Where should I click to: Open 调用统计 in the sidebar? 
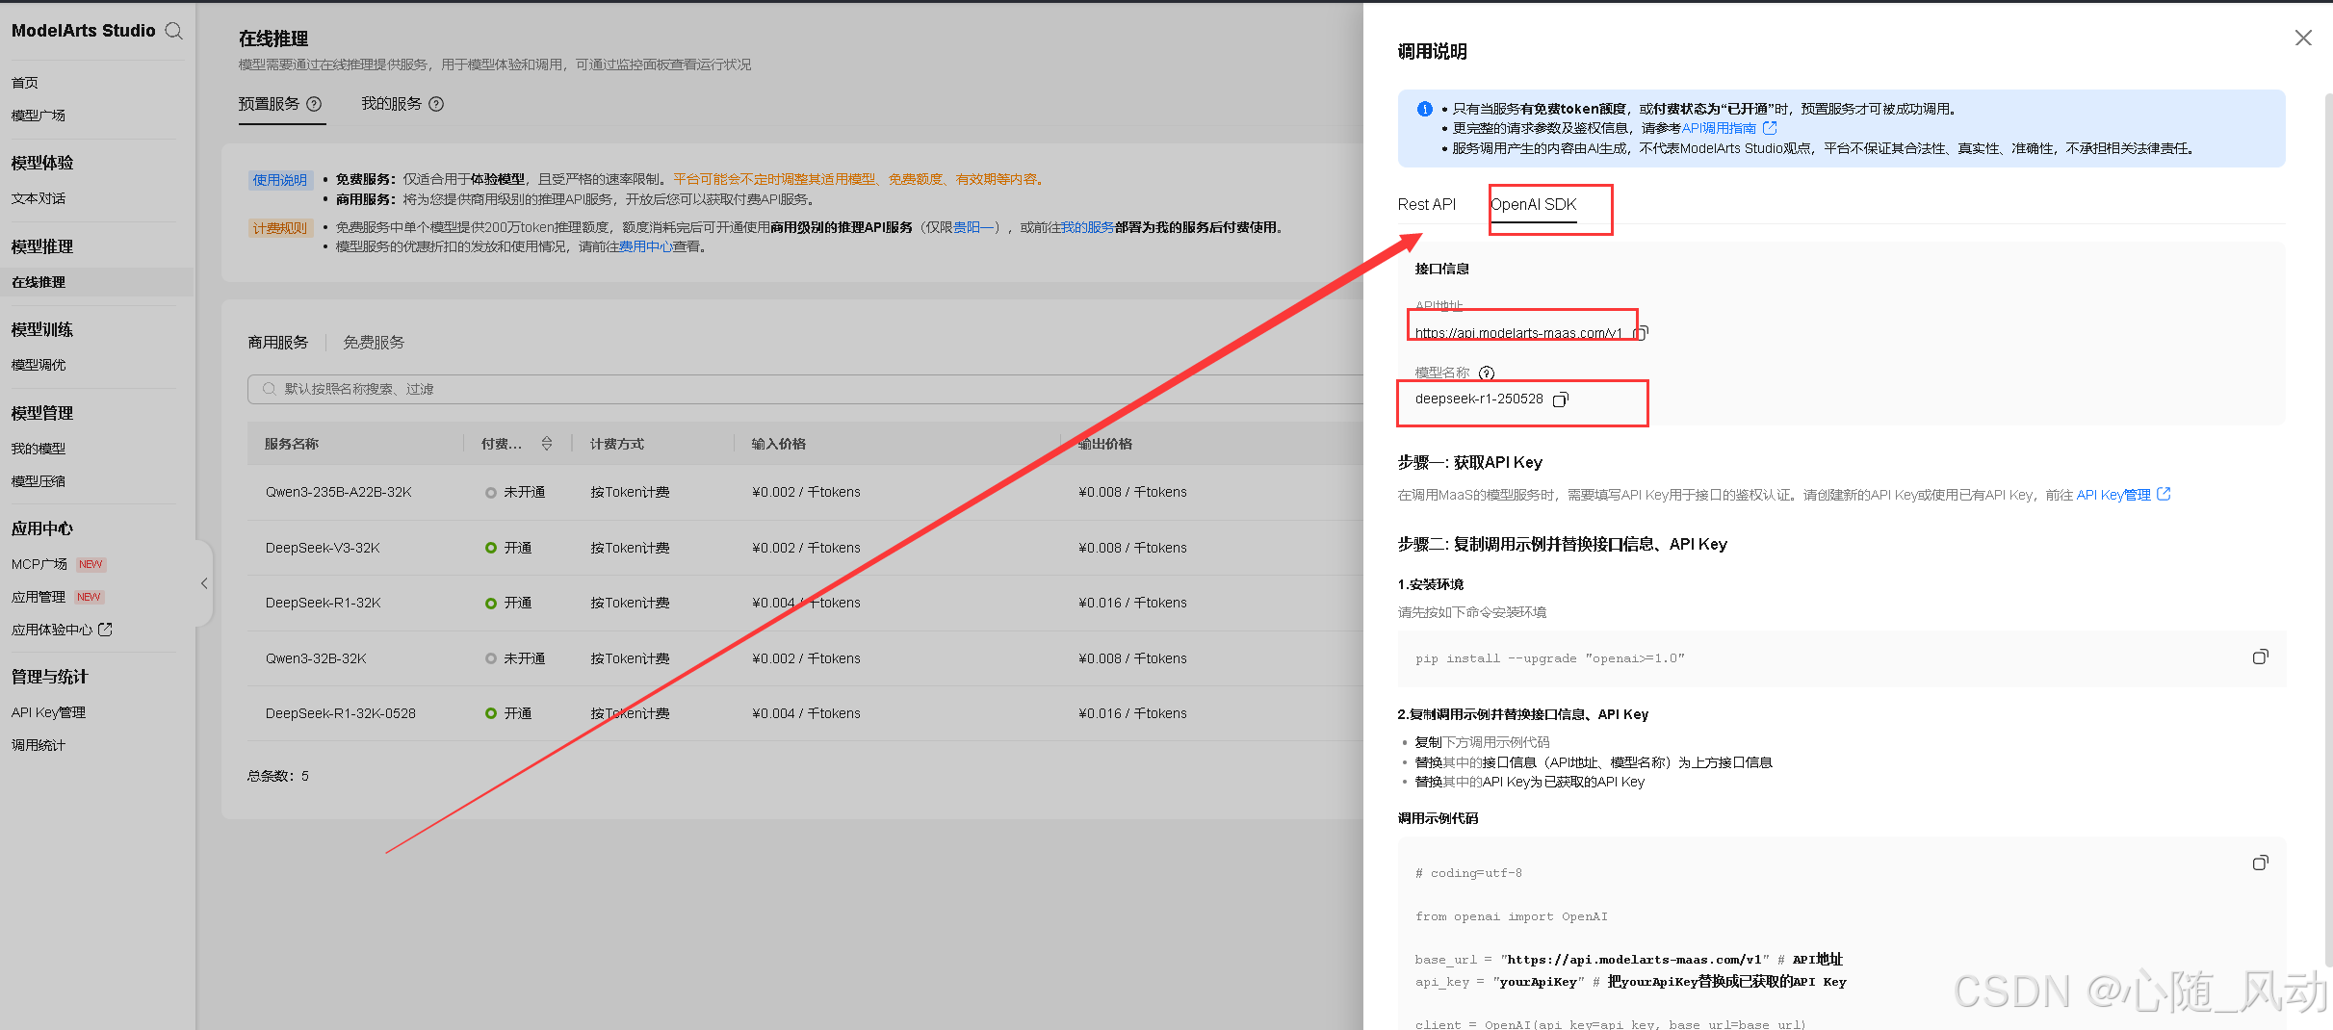[39, 745]
